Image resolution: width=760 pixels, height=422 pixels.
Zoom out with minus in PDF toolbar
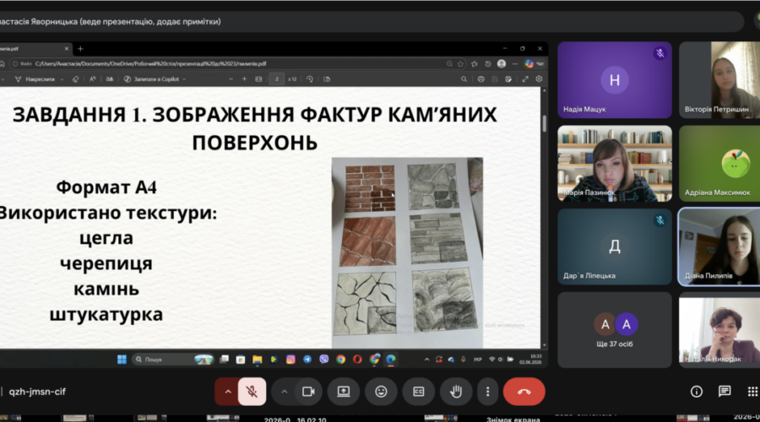click(x=231, y=79)
